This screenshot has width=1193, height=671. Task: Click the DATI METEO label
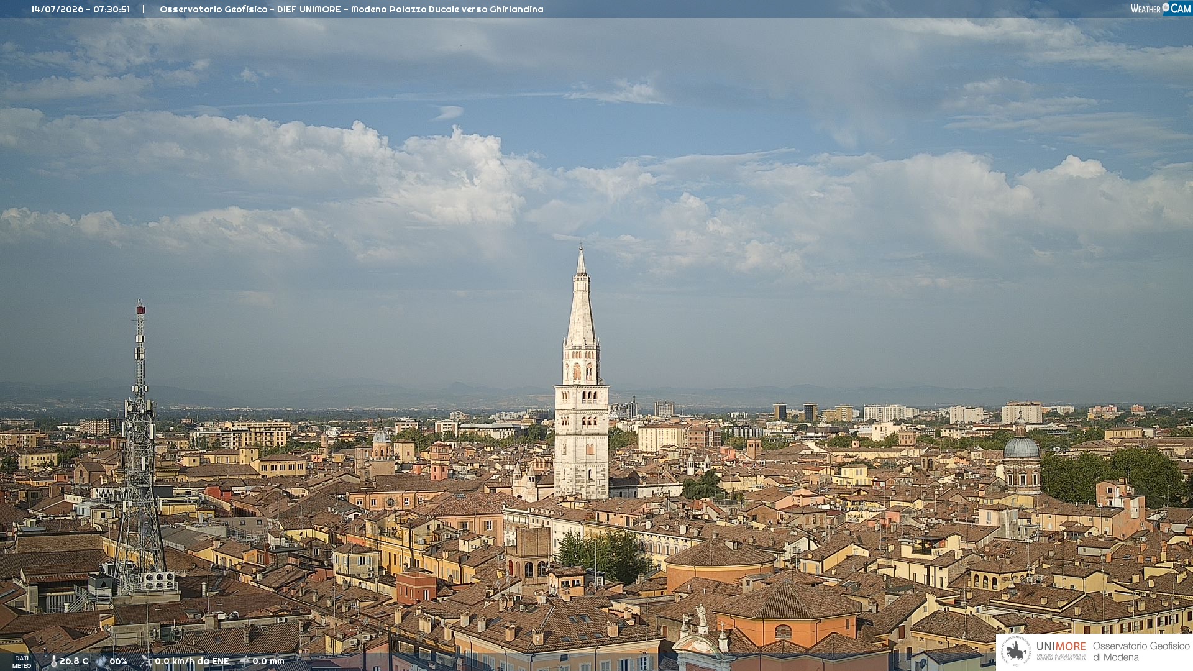(22, 662)
